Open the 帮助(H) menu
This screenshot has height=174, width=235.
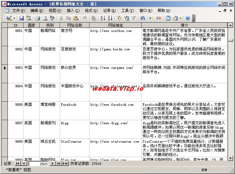click(x=164, y=11)
